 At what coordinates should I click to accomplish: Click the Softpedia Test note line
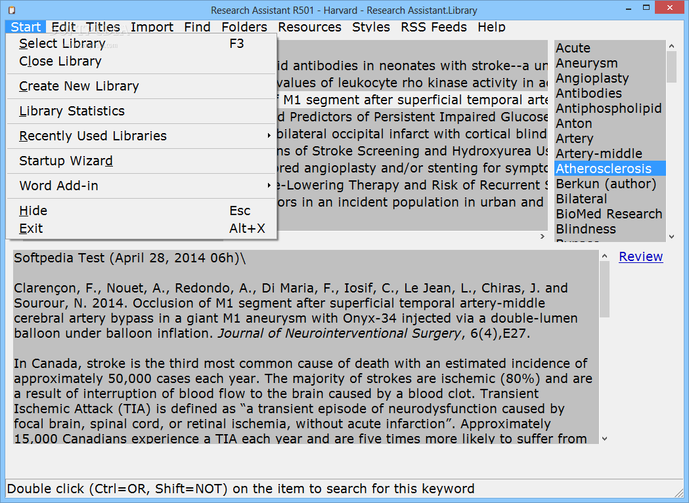coord(129,258)
